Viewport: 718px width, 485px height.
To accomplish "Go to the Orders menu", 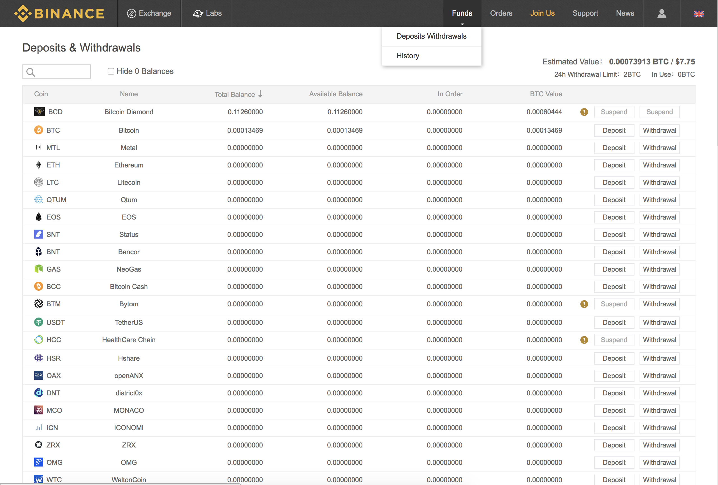I will coord(501,13).
